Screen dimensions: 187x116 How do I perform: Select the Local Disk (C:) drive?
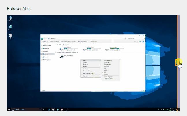click(x=69, y=49)
